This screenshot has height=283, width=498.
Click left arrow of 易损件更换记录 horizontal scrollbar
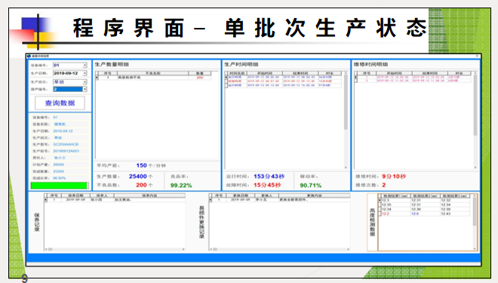[x=211, y=249]
